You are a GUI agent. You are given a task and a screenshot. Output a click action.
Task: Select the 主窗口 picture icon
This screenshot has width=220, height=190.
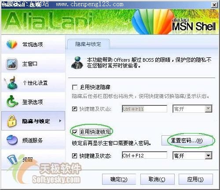(x=12, y=64)
